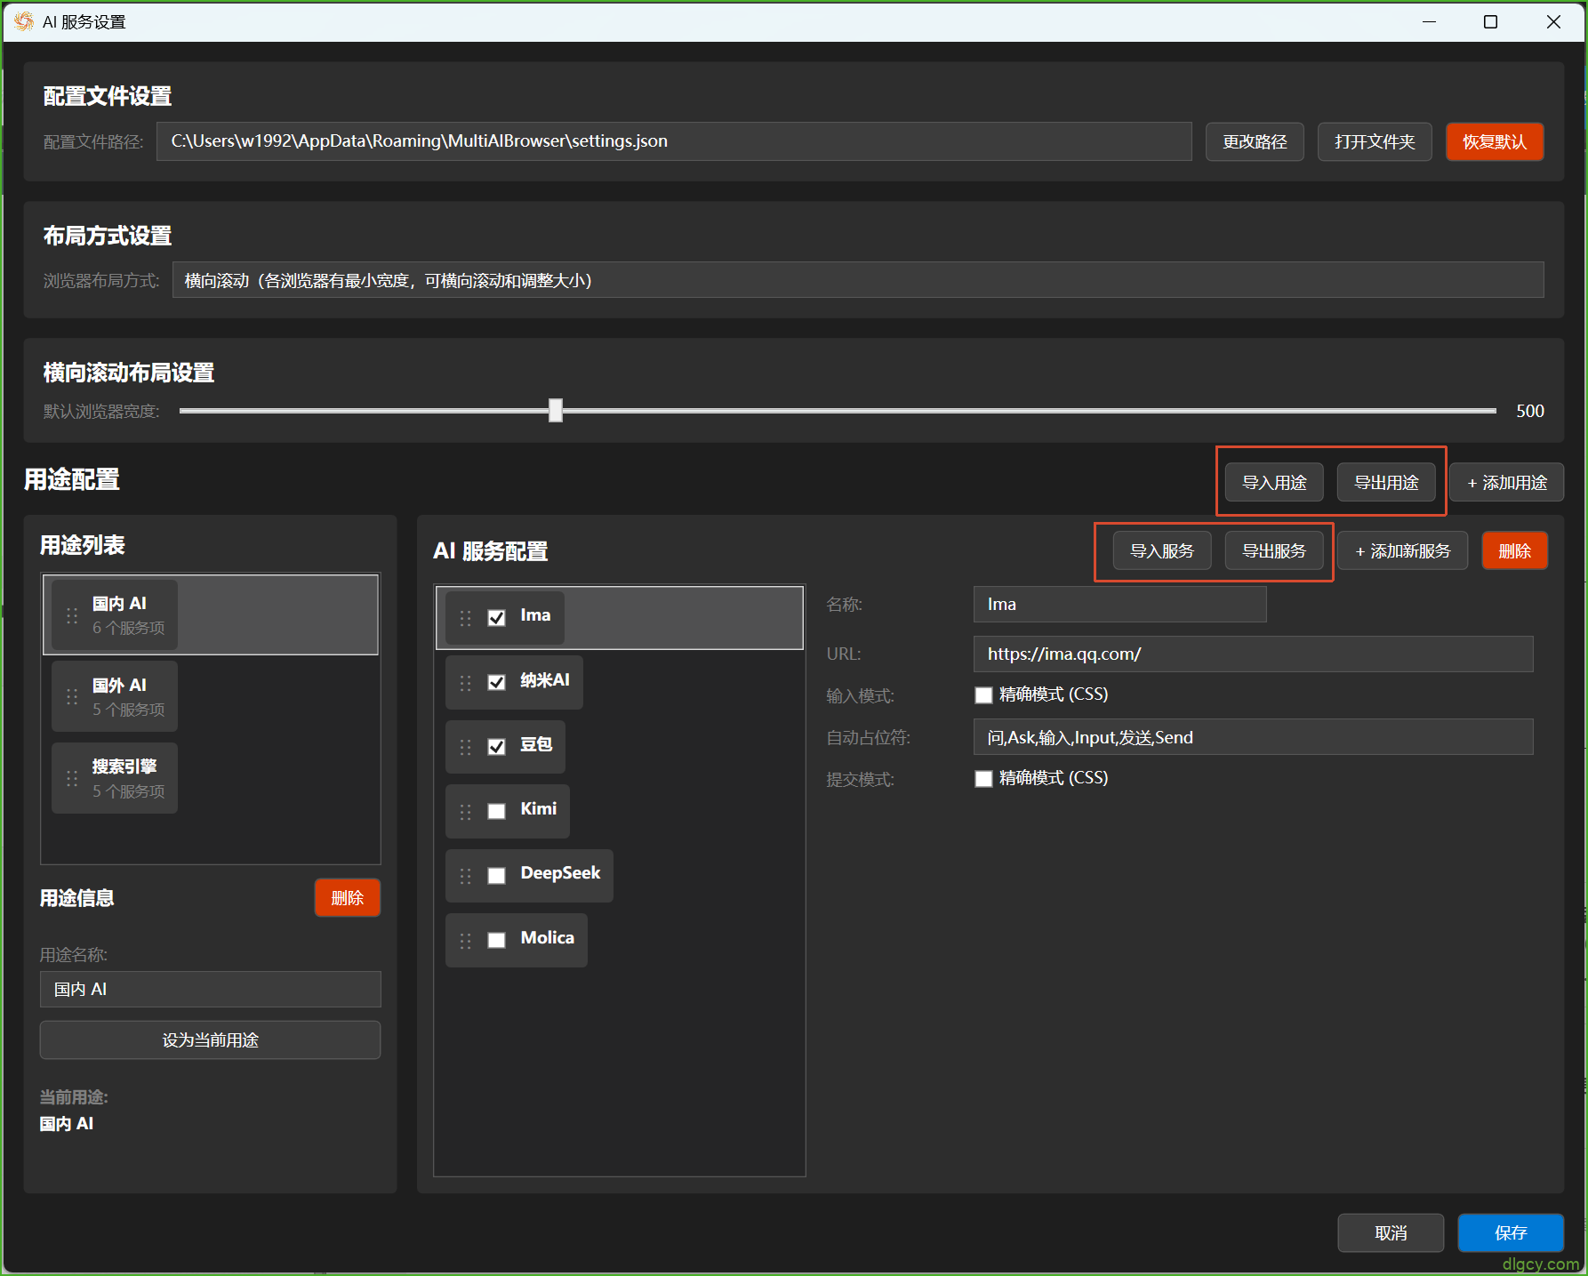This screenshot has width=1588, height=1276.
Task: Click the URL input field
Action: pos(1253,654)
